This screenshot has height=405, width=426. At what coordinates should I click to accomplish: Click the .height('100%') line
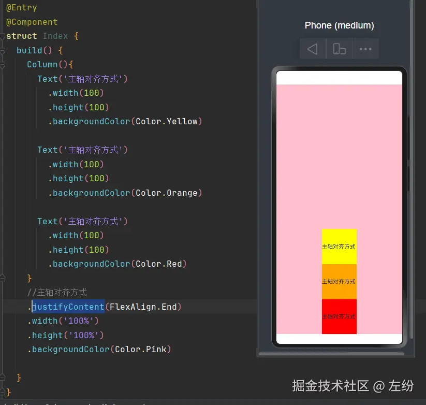(x=65, y=335)
